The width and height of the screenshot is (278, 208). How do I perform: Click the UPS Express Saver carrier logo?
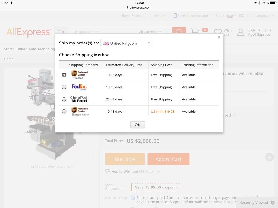coord(80,111)
